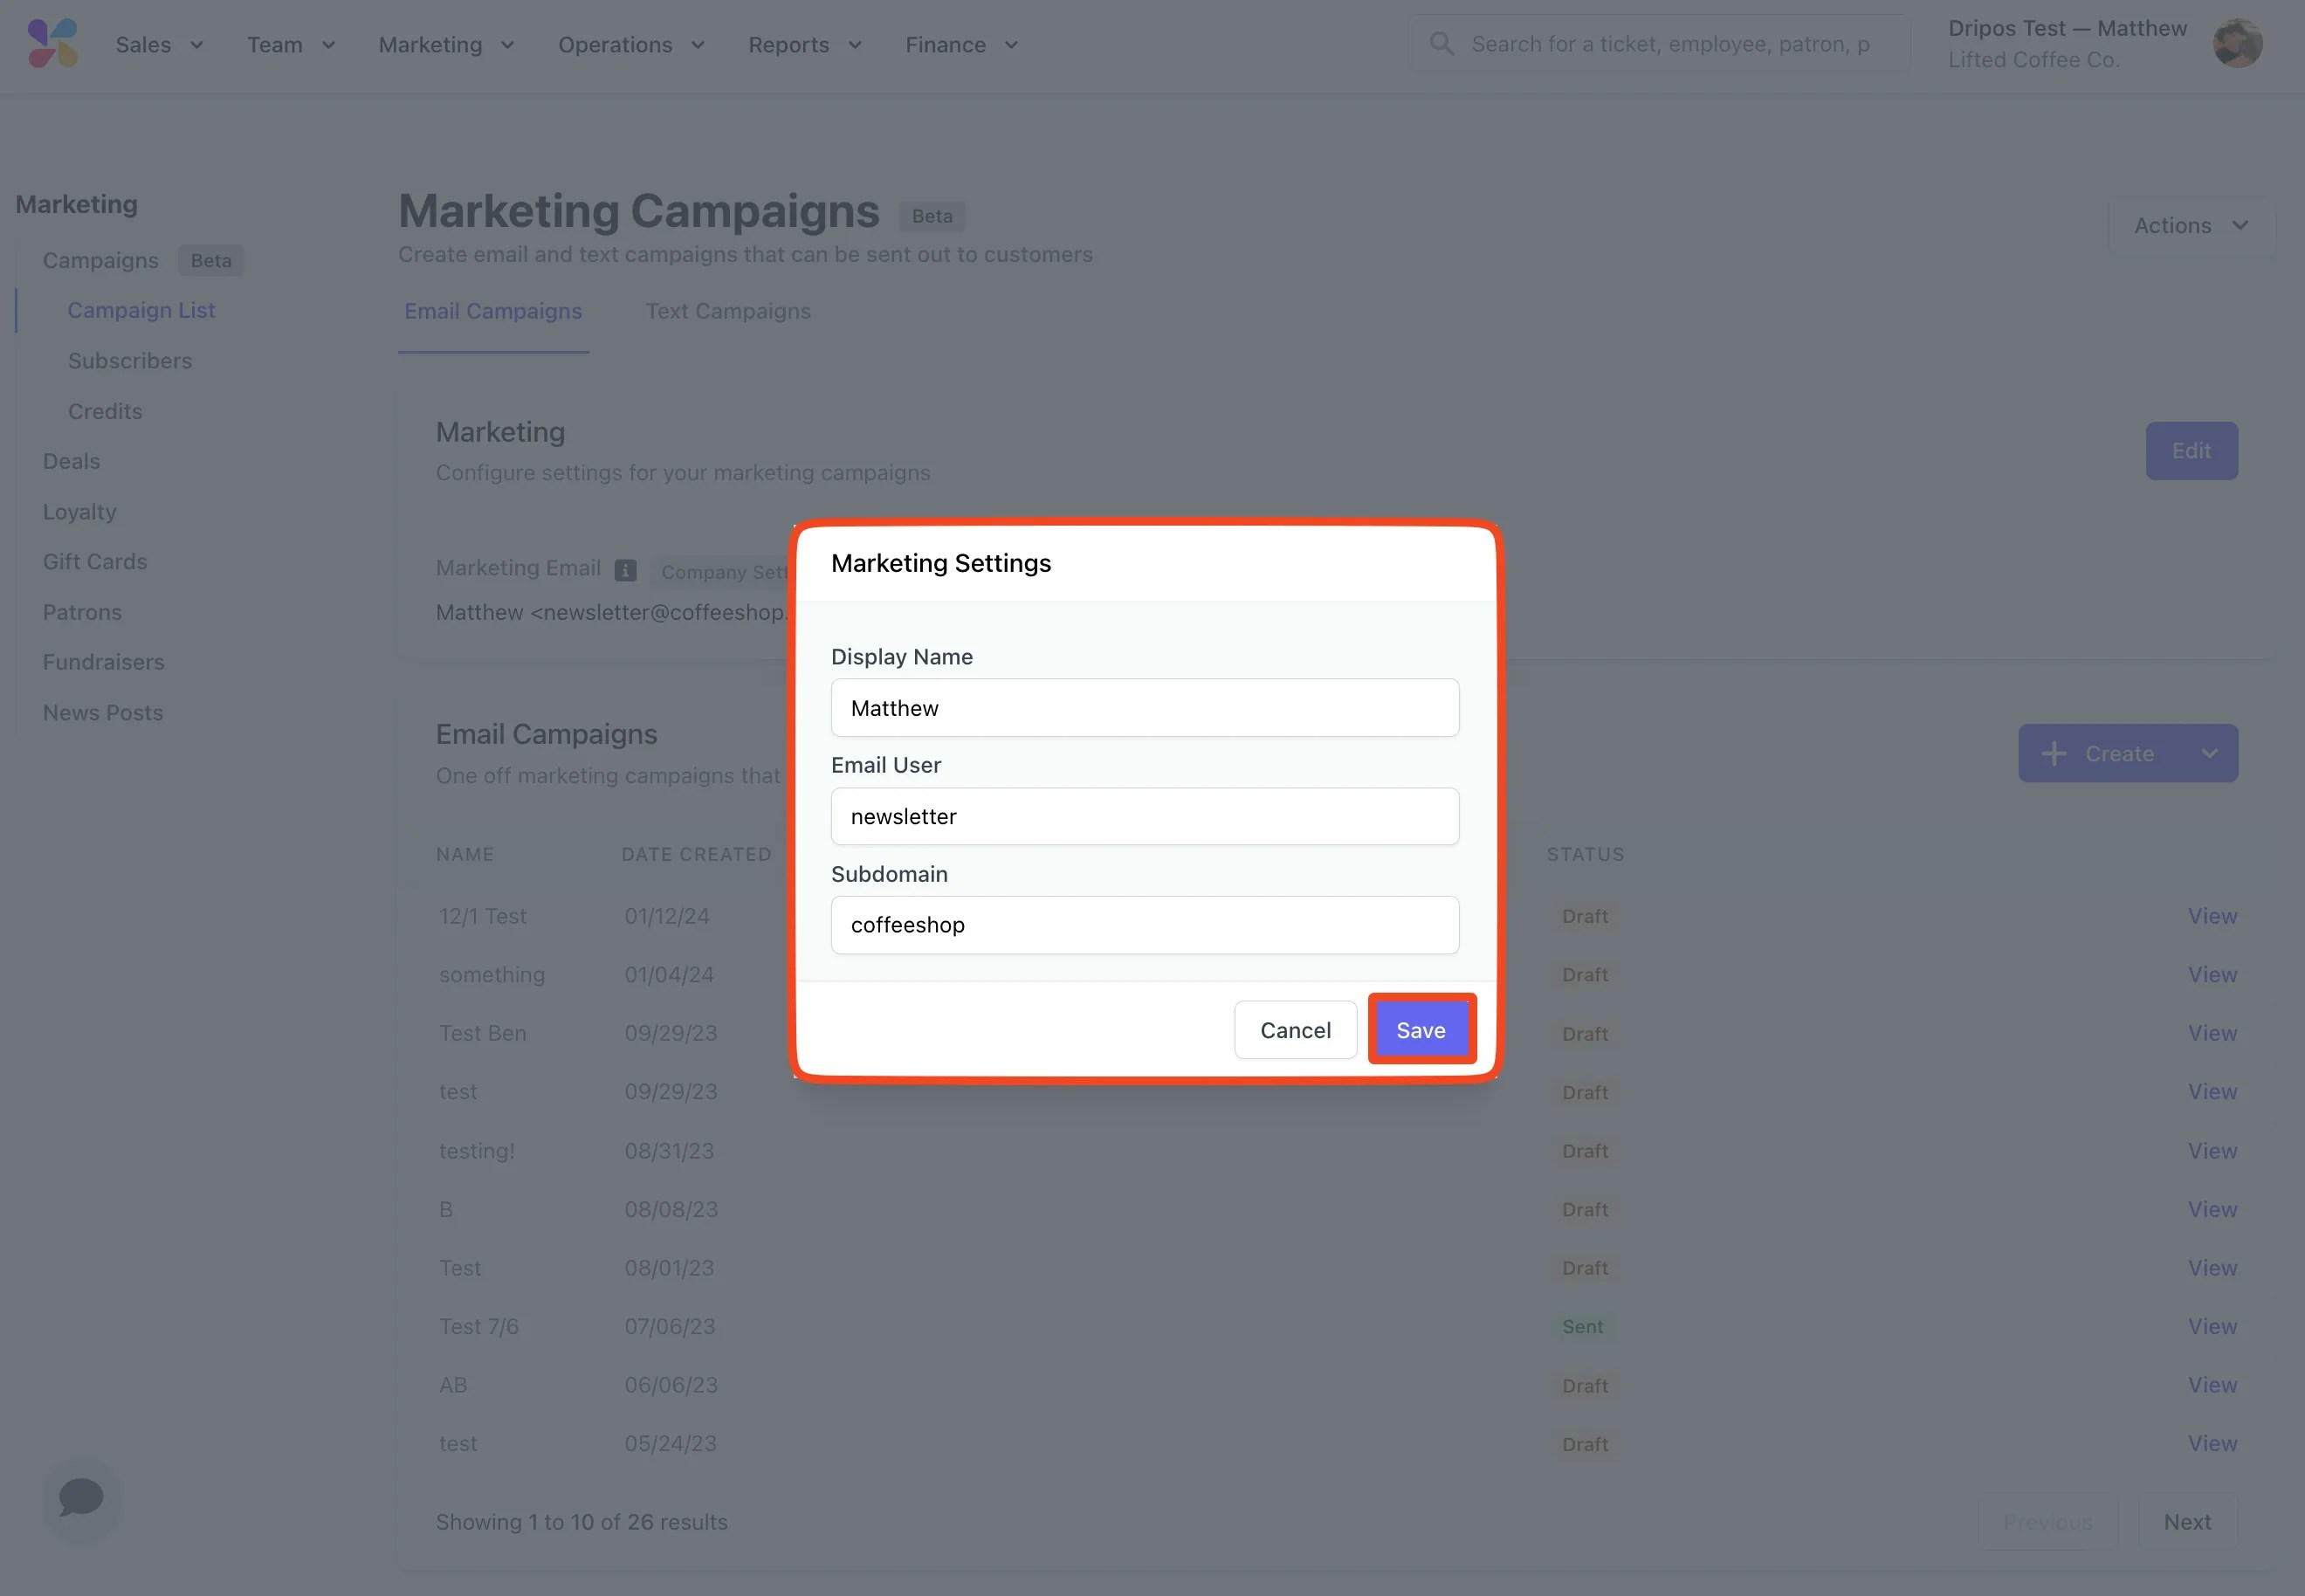Click the Email User text box
This screenshot has width=2305, height=1596.
1144,816
